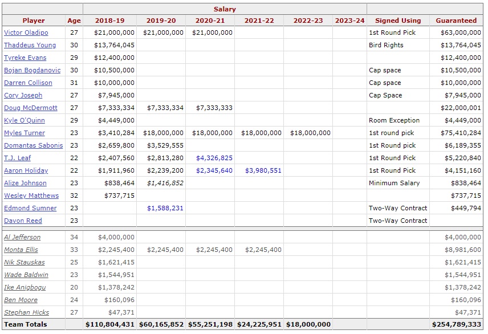Open Wade Baldwin player link
This screenshot has height=334, width=488.
26,275
